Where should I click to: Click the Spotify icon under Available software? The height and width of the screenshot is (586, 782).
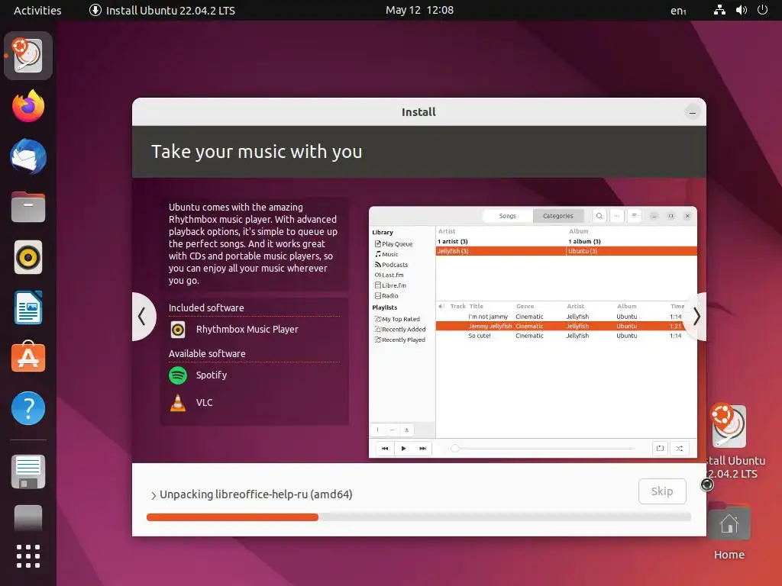pos(178,375)
